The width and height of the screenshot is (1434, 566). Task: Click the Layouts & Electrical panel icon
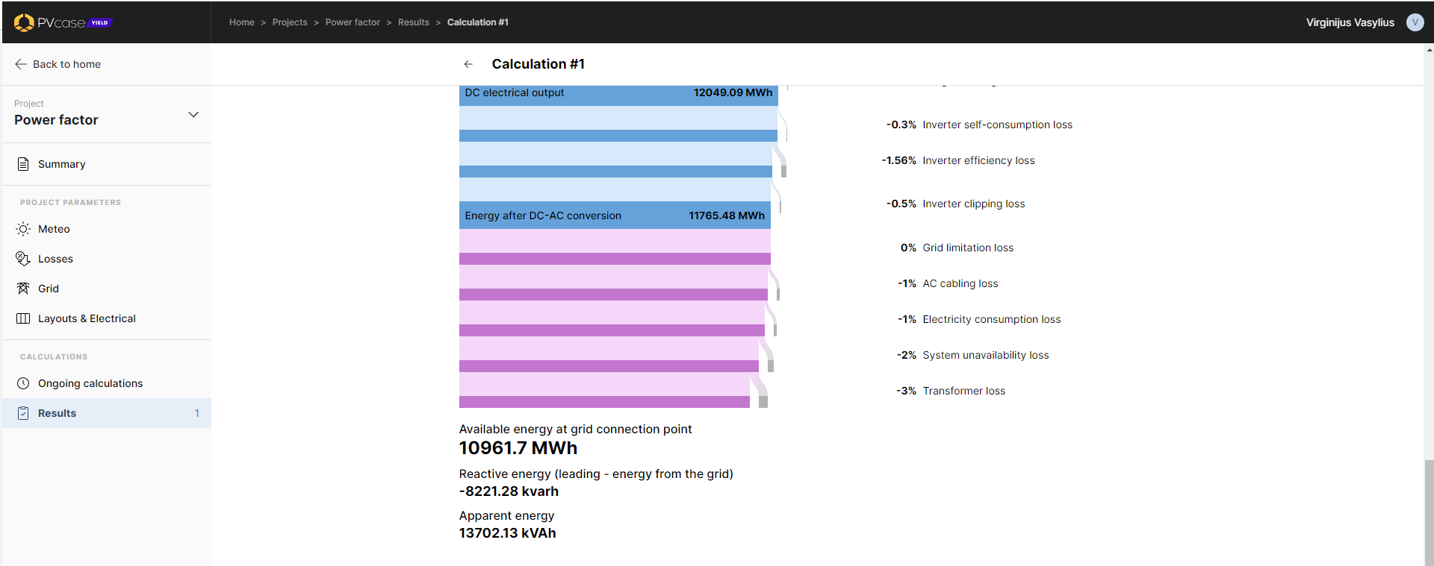pos(23,318)
